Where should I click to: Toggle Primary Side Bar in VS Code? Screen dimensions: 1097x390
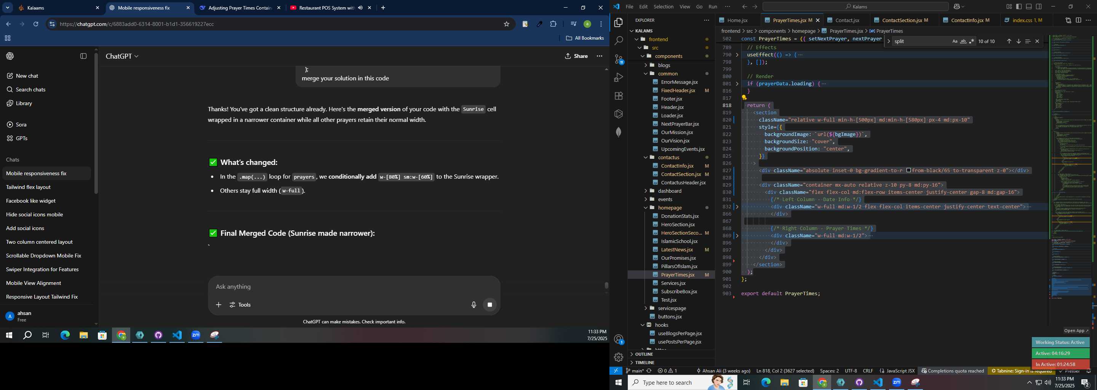point(1019,7)
